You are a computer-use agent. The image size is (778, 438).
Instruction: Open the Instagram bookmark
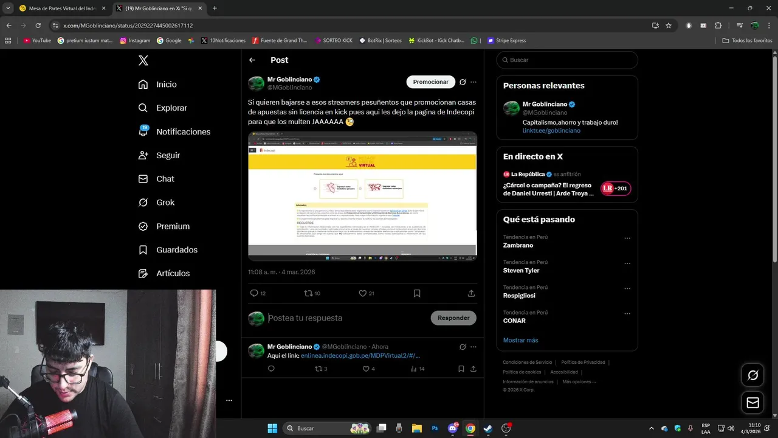[x=135, y=41]
